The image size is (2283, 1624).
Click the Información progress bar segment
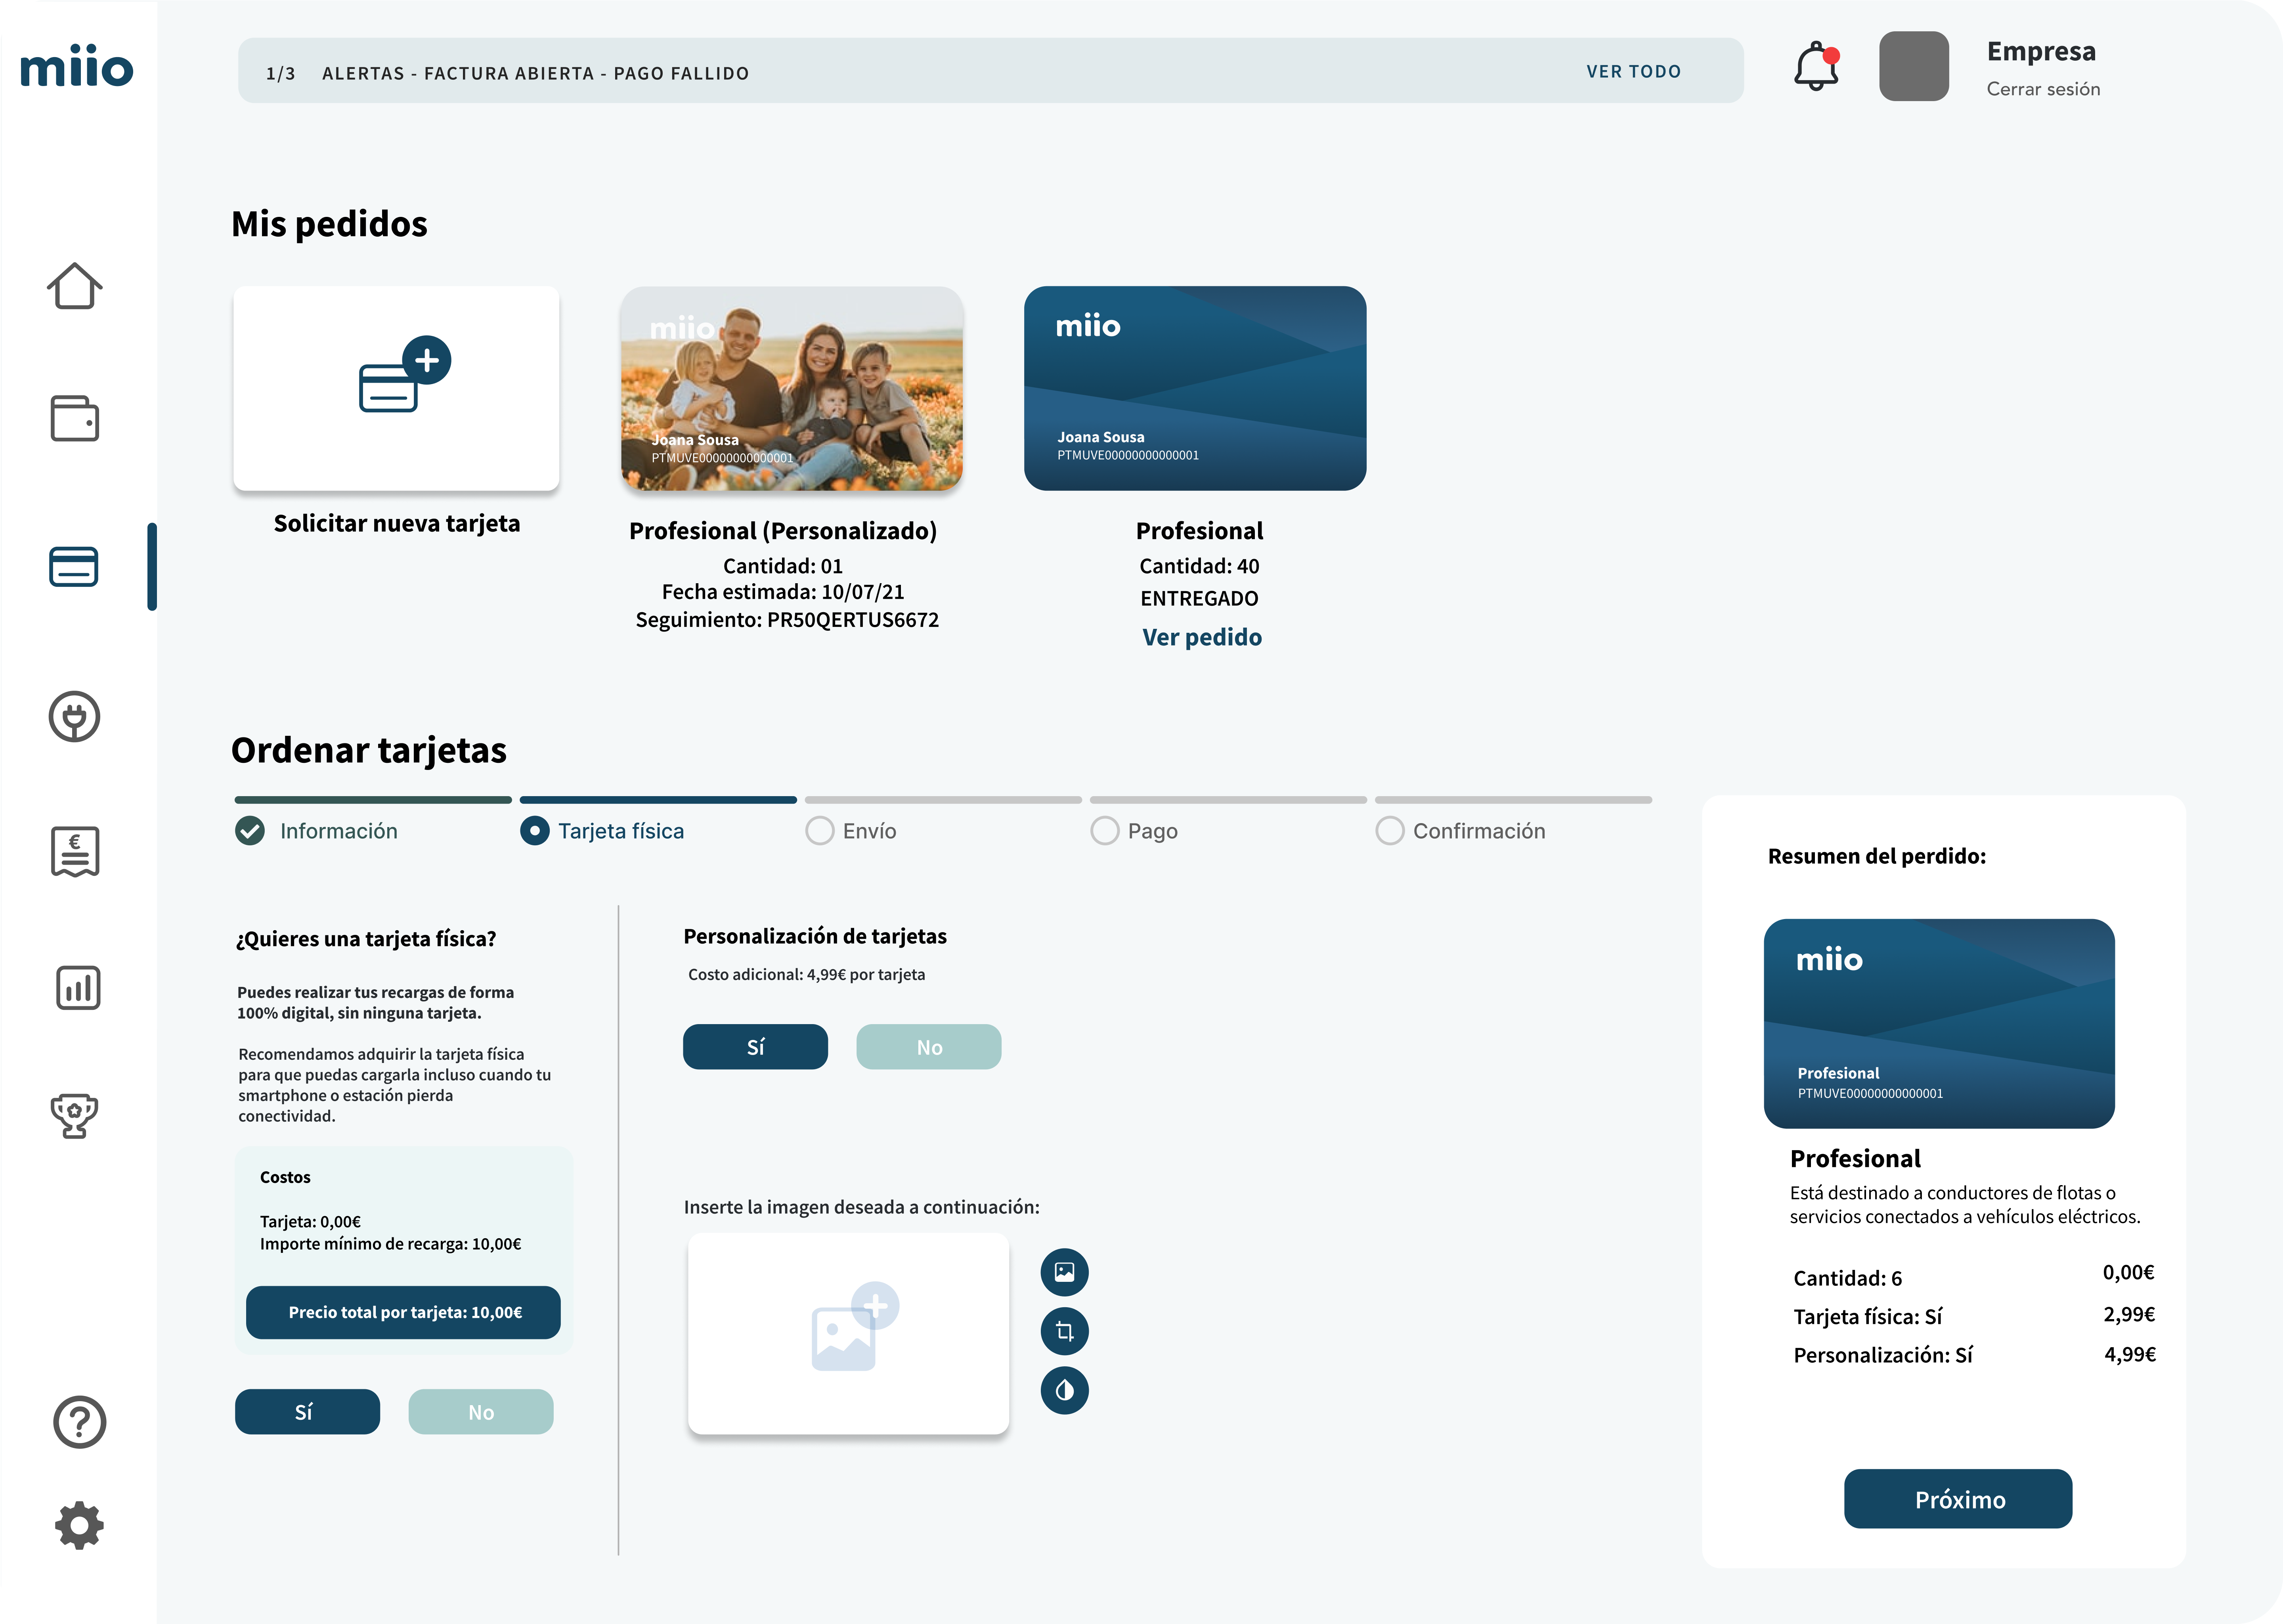coord(373,800)
